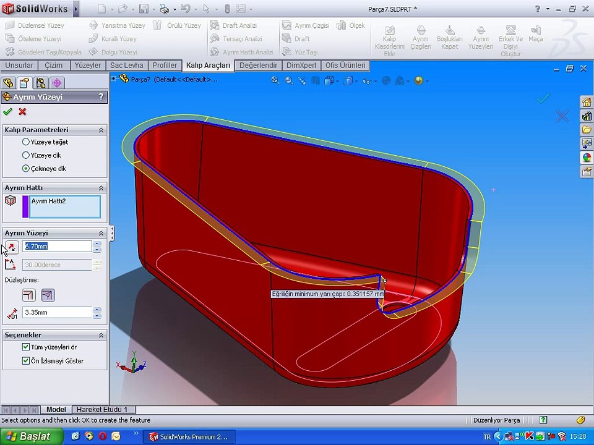
Task: Click the Draft Analizi command
Action: (234, 25)
